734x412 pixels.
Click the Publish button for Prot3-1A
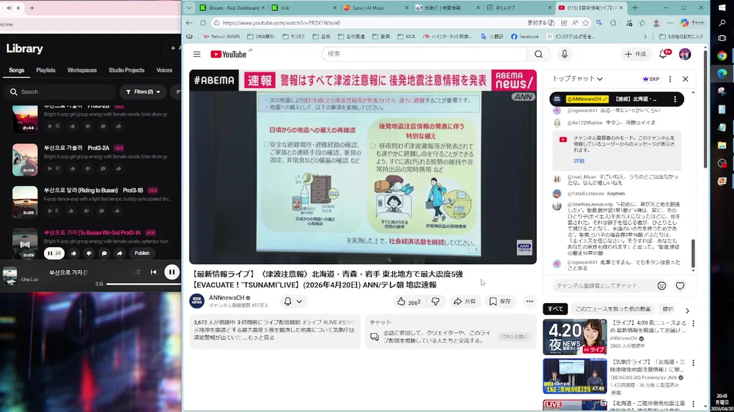point(142,253)
